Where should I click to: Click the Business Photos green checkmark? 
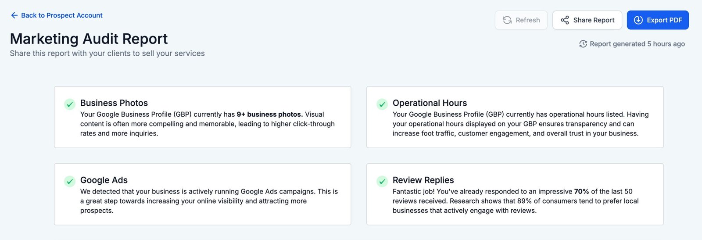click(x=70, y=104)
